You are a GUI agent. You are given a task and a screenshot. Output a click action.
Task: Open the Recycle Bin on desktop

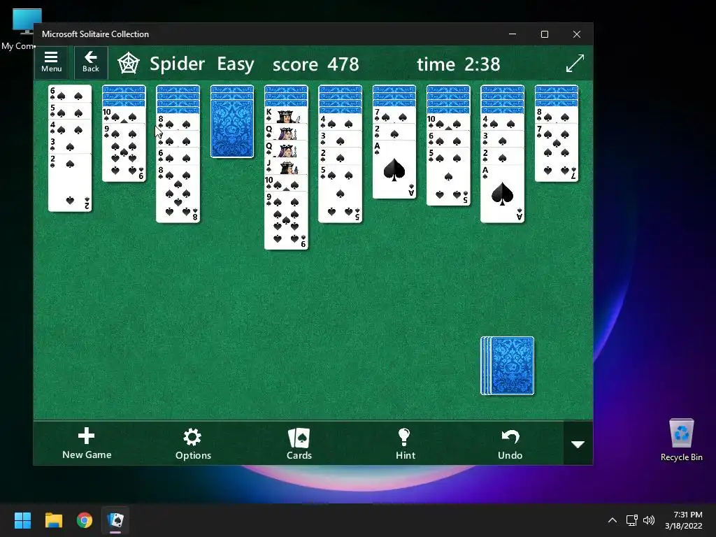[681, 440]
